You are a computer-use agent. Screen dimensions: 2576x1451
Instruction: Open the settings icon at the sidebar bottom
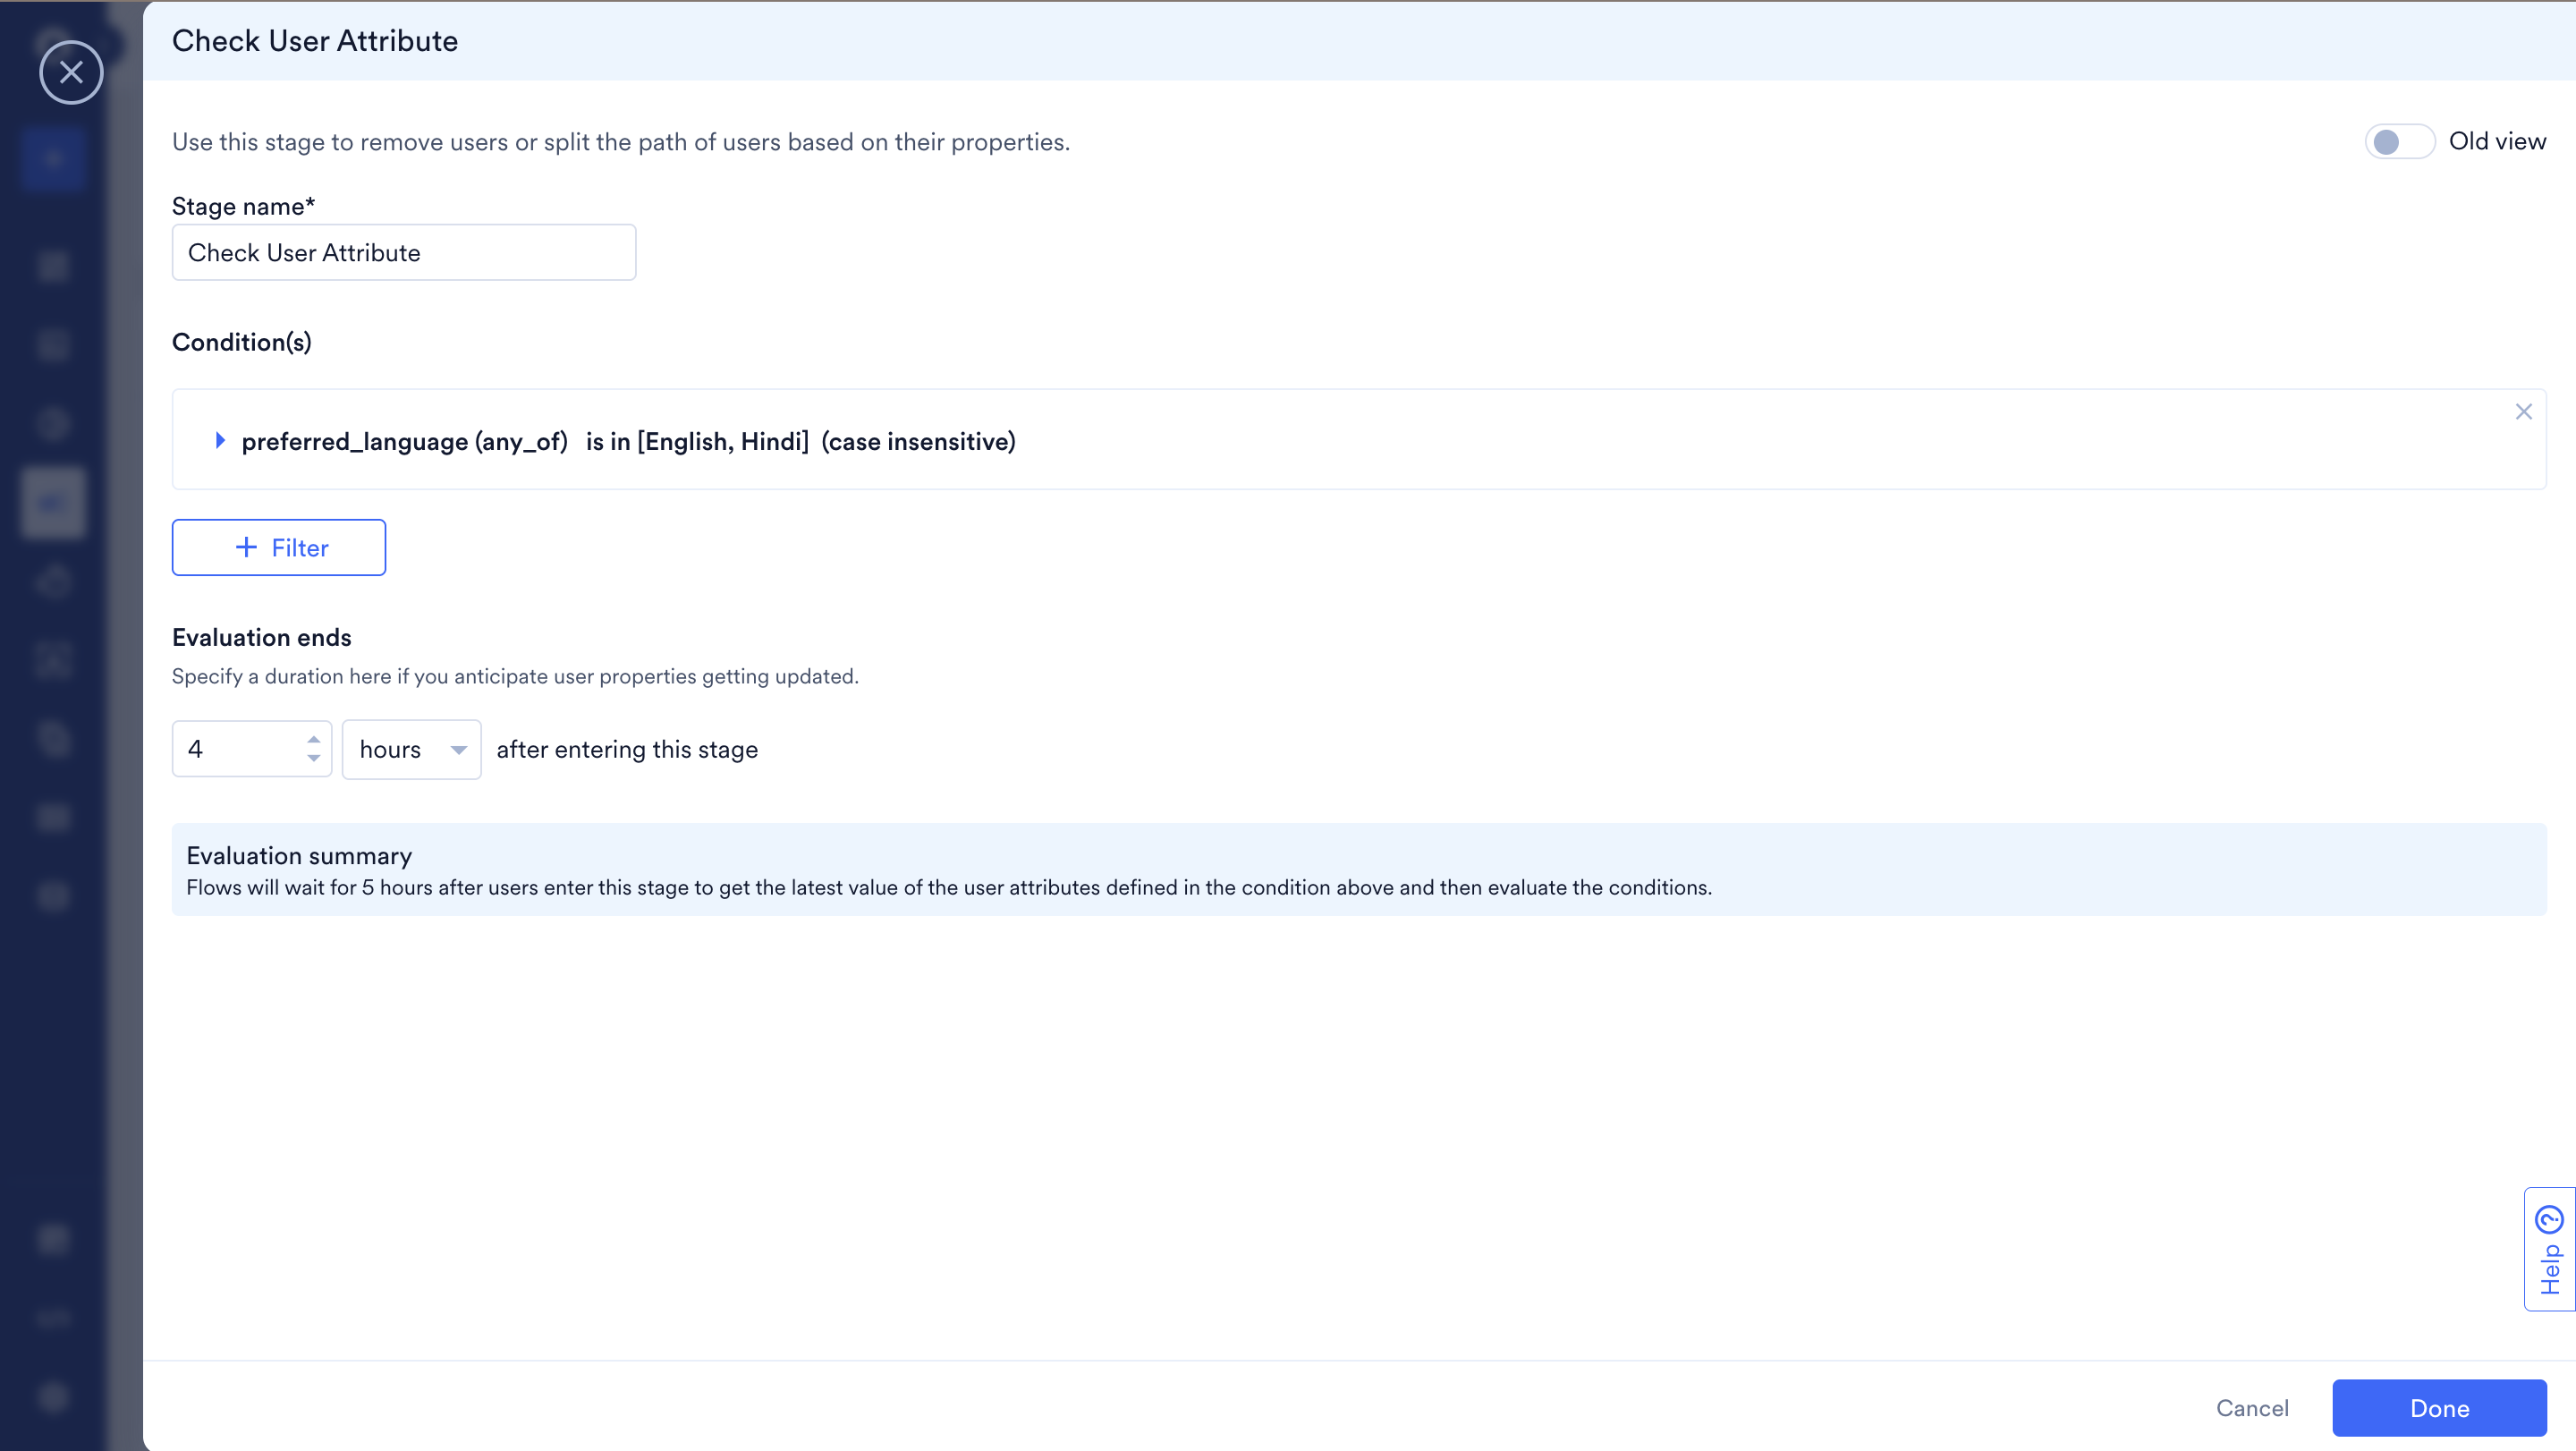click(52, 1397)
